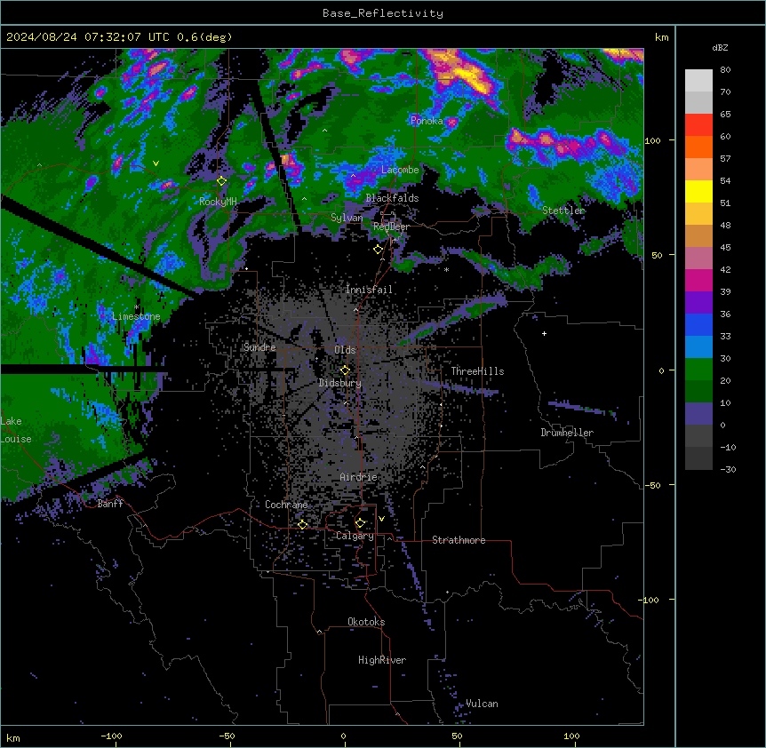Click the Calgary city label

click(x=355, y=536)
